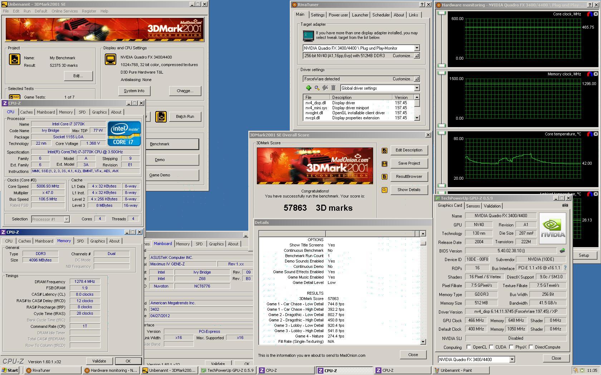Screen dimensions: 601x375
Task: Close the Core temperature graph with its X icon
Action: [x=596, y=134]
